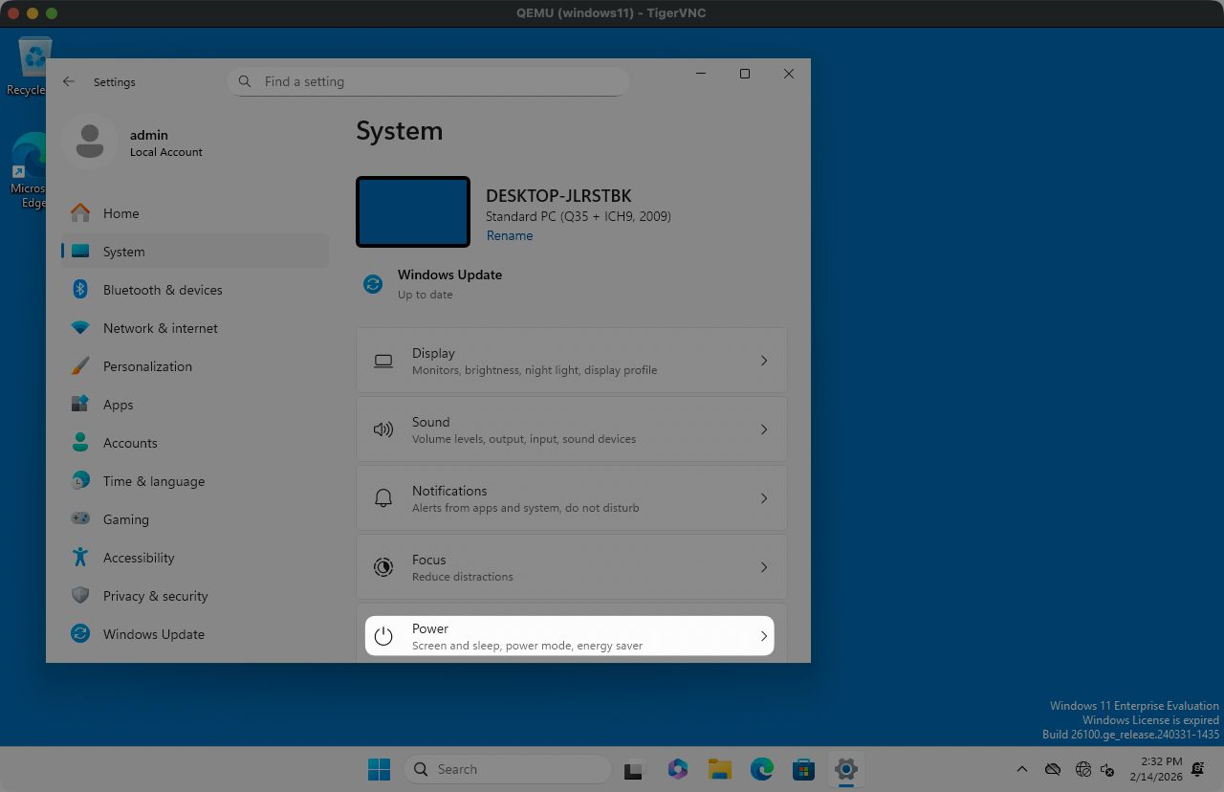
Task: Open the Notifications settings row
Action: [571, 498]
